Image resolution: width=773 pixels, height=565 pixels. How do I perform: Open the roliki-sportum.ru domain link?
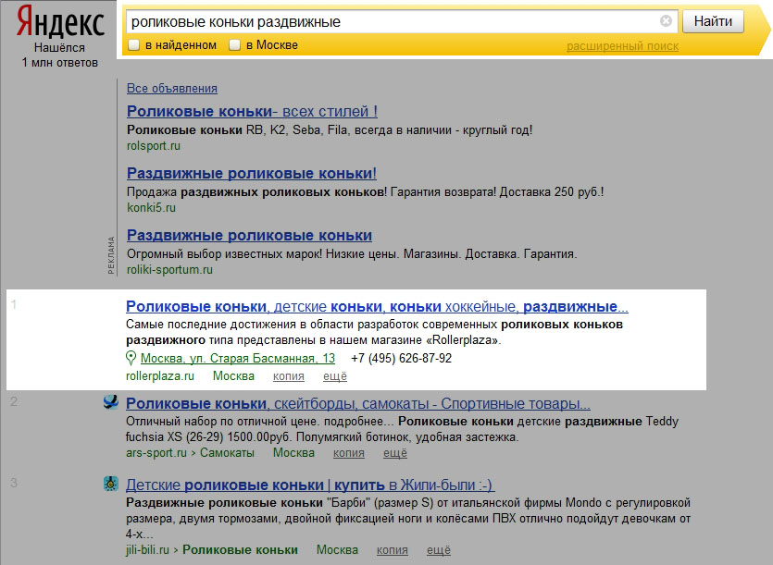pos(169,269)
